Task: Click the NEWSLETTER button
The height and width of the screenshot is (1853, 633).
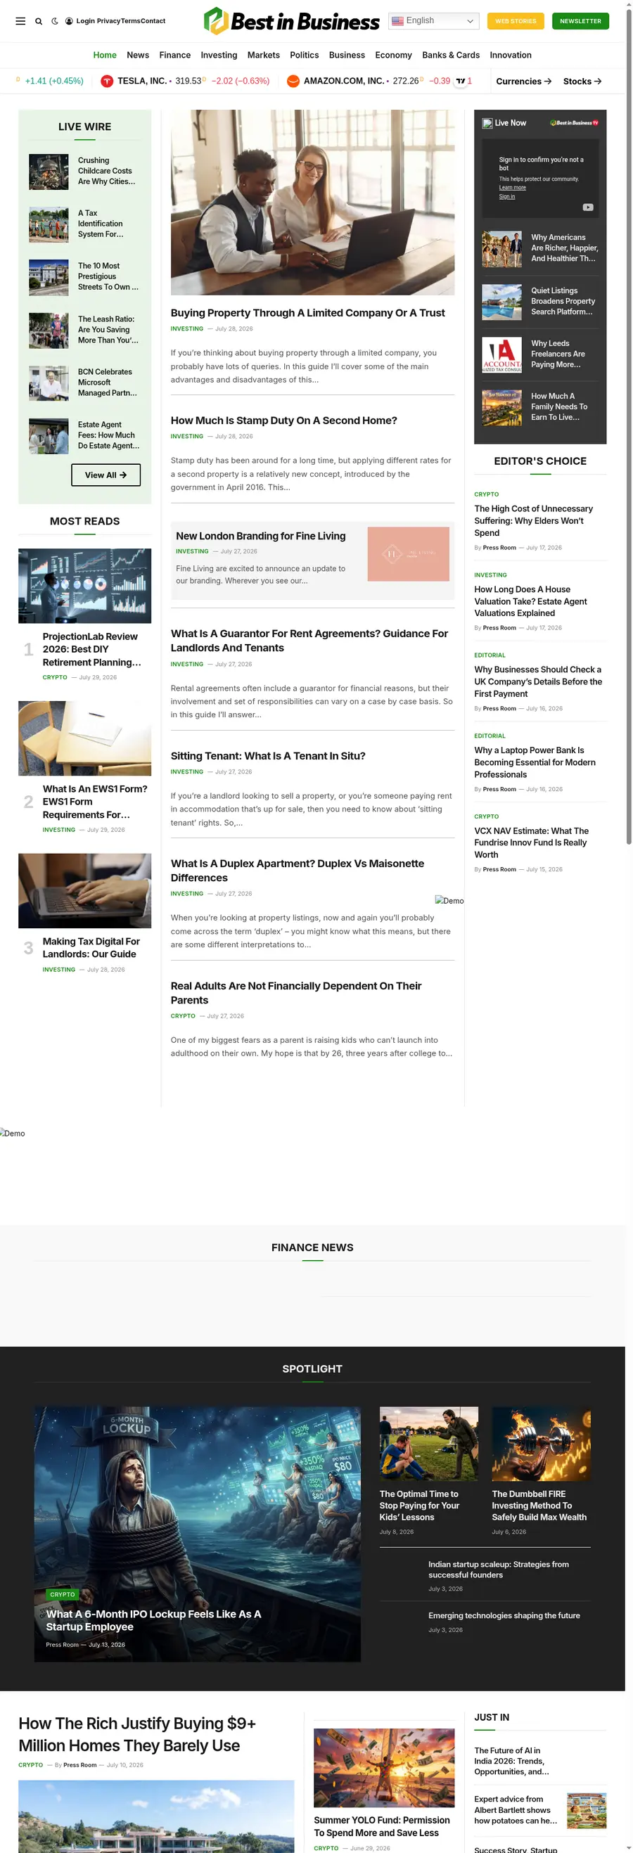Action: point(580,21)
